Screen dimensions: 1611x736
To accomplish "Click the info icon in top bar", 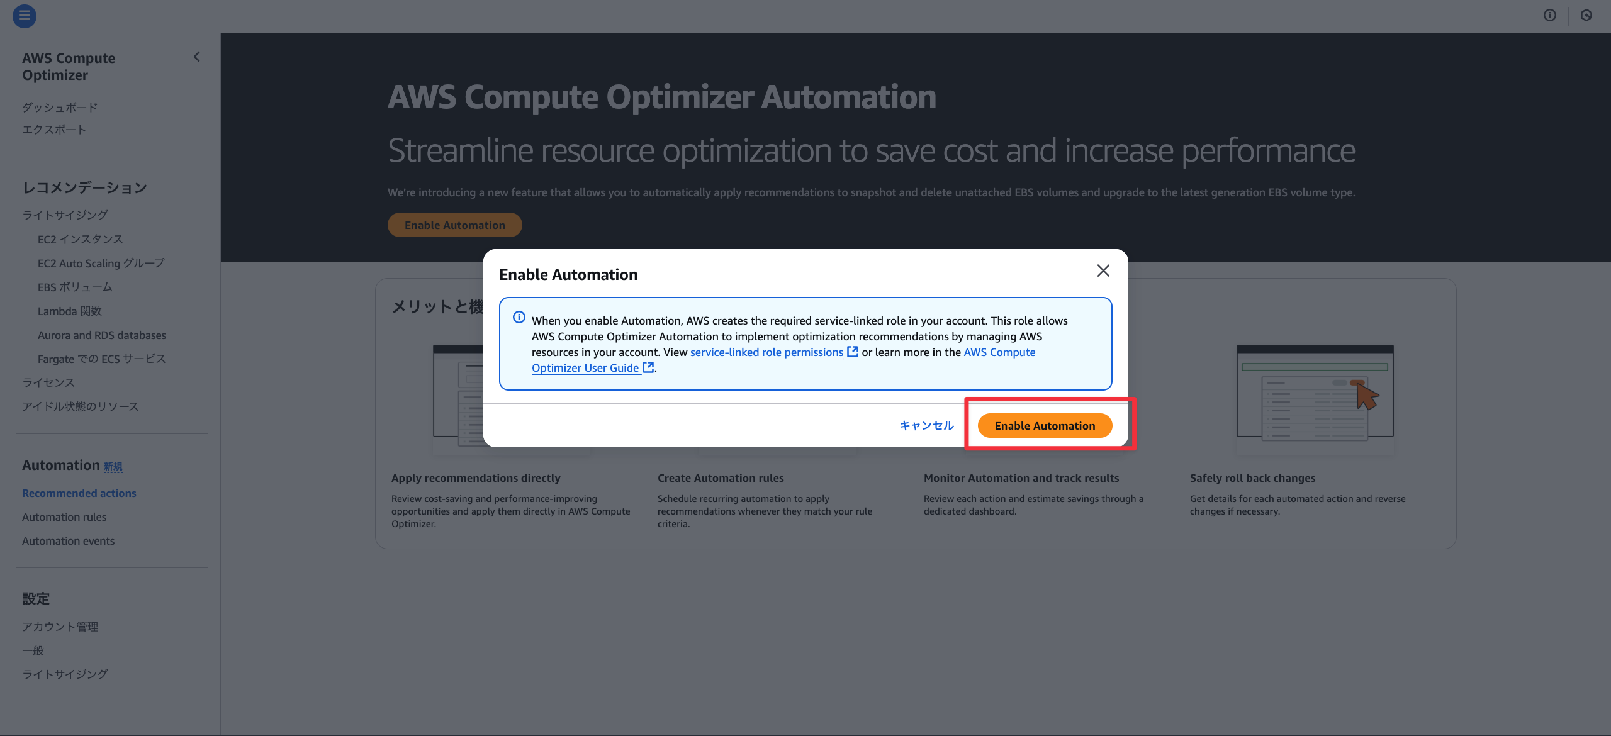I will point(1550,16).
